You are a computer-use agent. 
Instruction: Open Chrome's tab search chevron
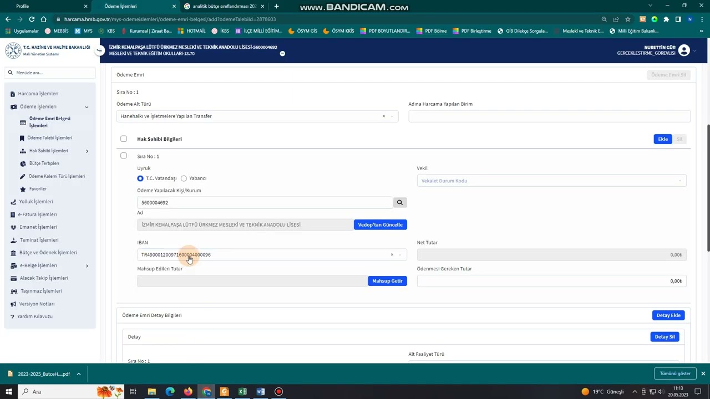pos(651,6)
